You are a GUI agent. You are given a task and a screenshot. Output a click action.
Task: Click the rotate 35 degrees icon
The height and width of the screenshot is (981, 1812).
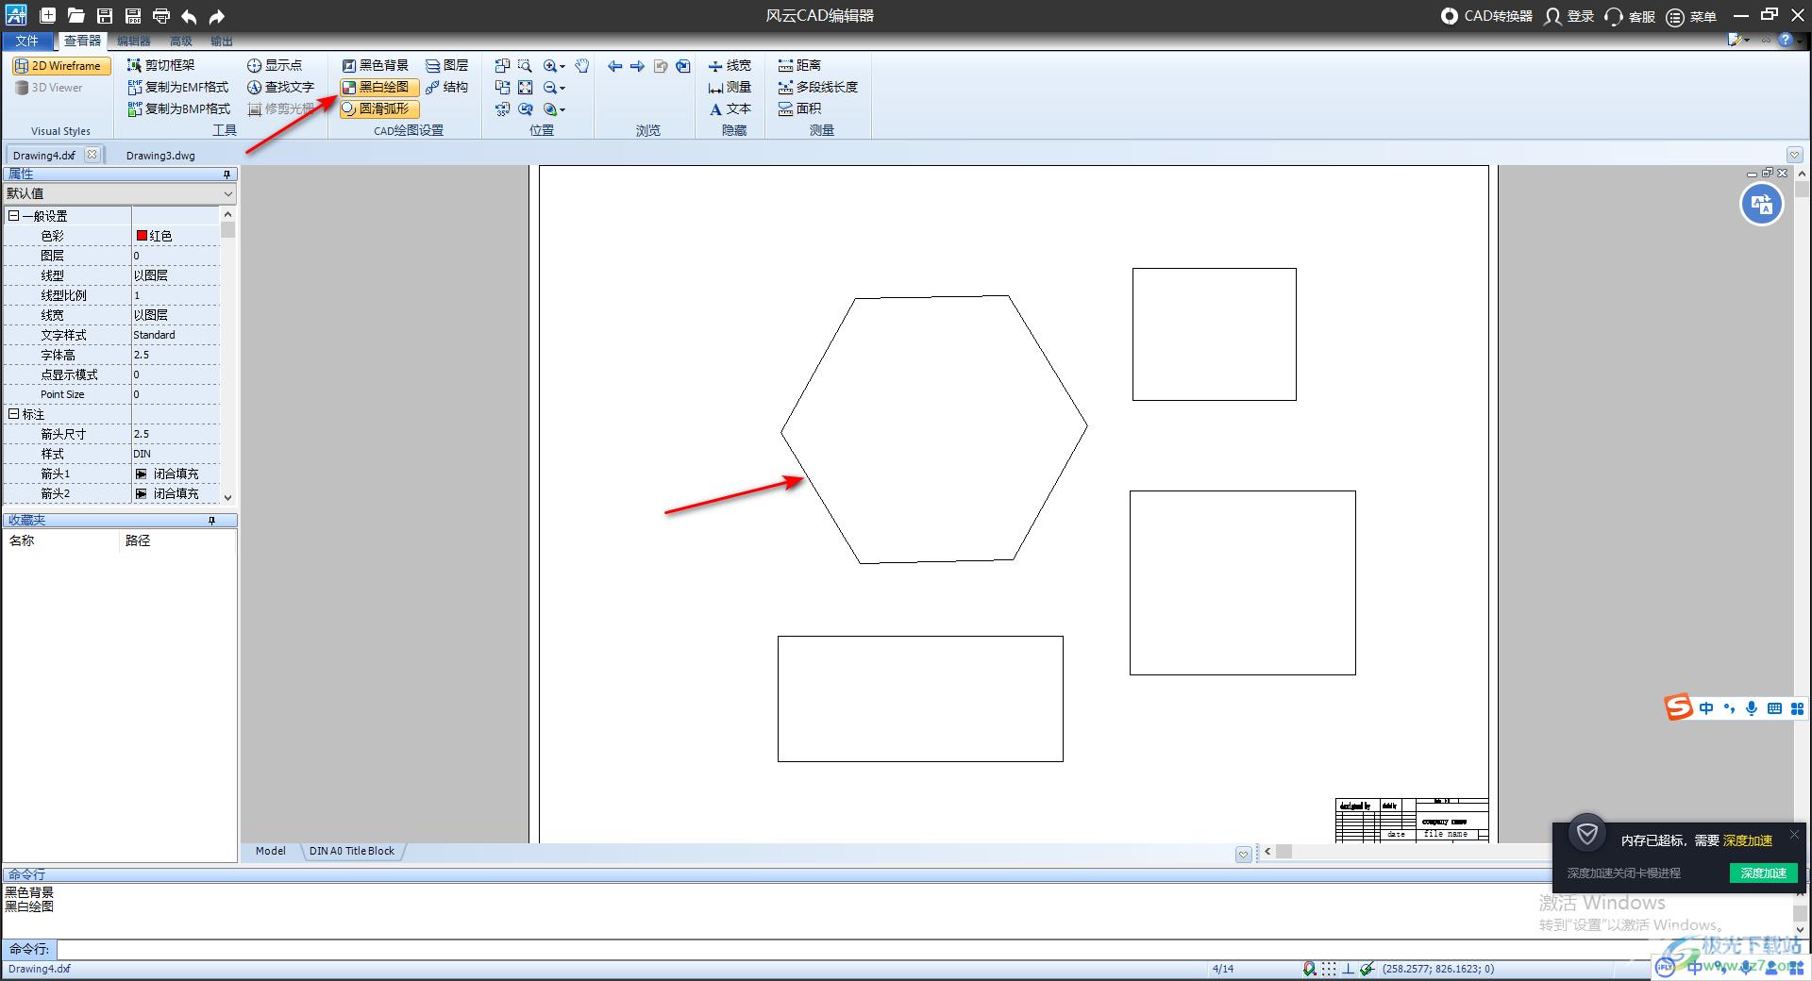(x=502, y=109)
